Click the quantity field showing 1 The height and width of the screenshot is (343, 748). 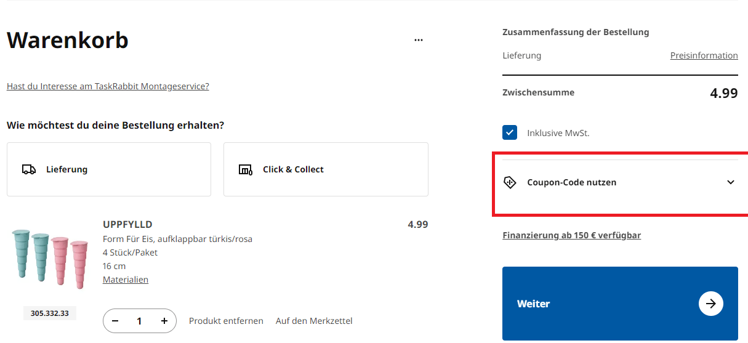(x=140, y=321)
